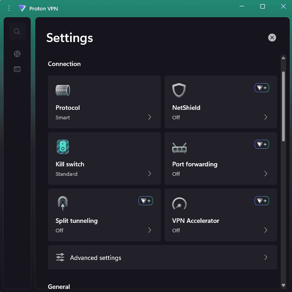Click the NetShield Plus upgrade badge
The height and width of the screenshot is (292, 292).
coord(262,88)
